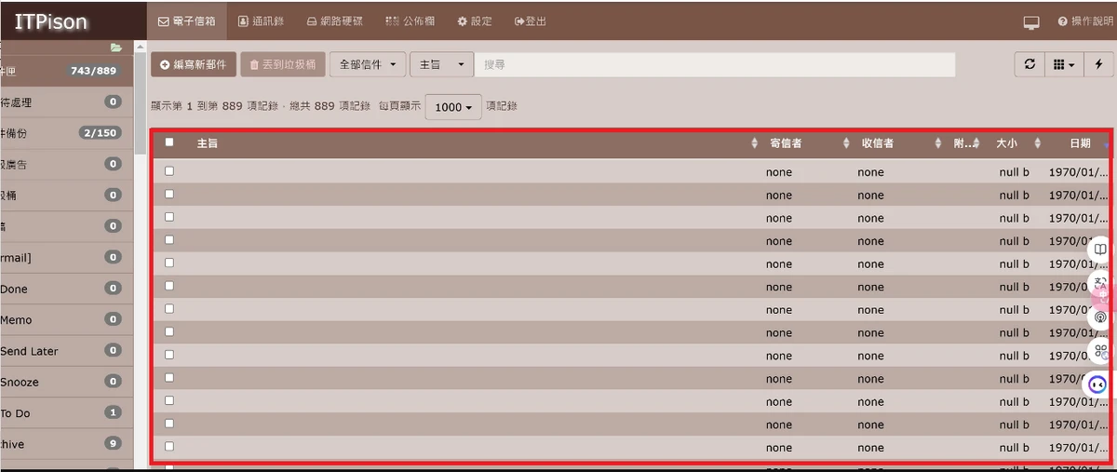This screenshot has width=1117, height=472.
Task: Toggle the select-all checkbox in table header
Action: (x=168, y=142)
